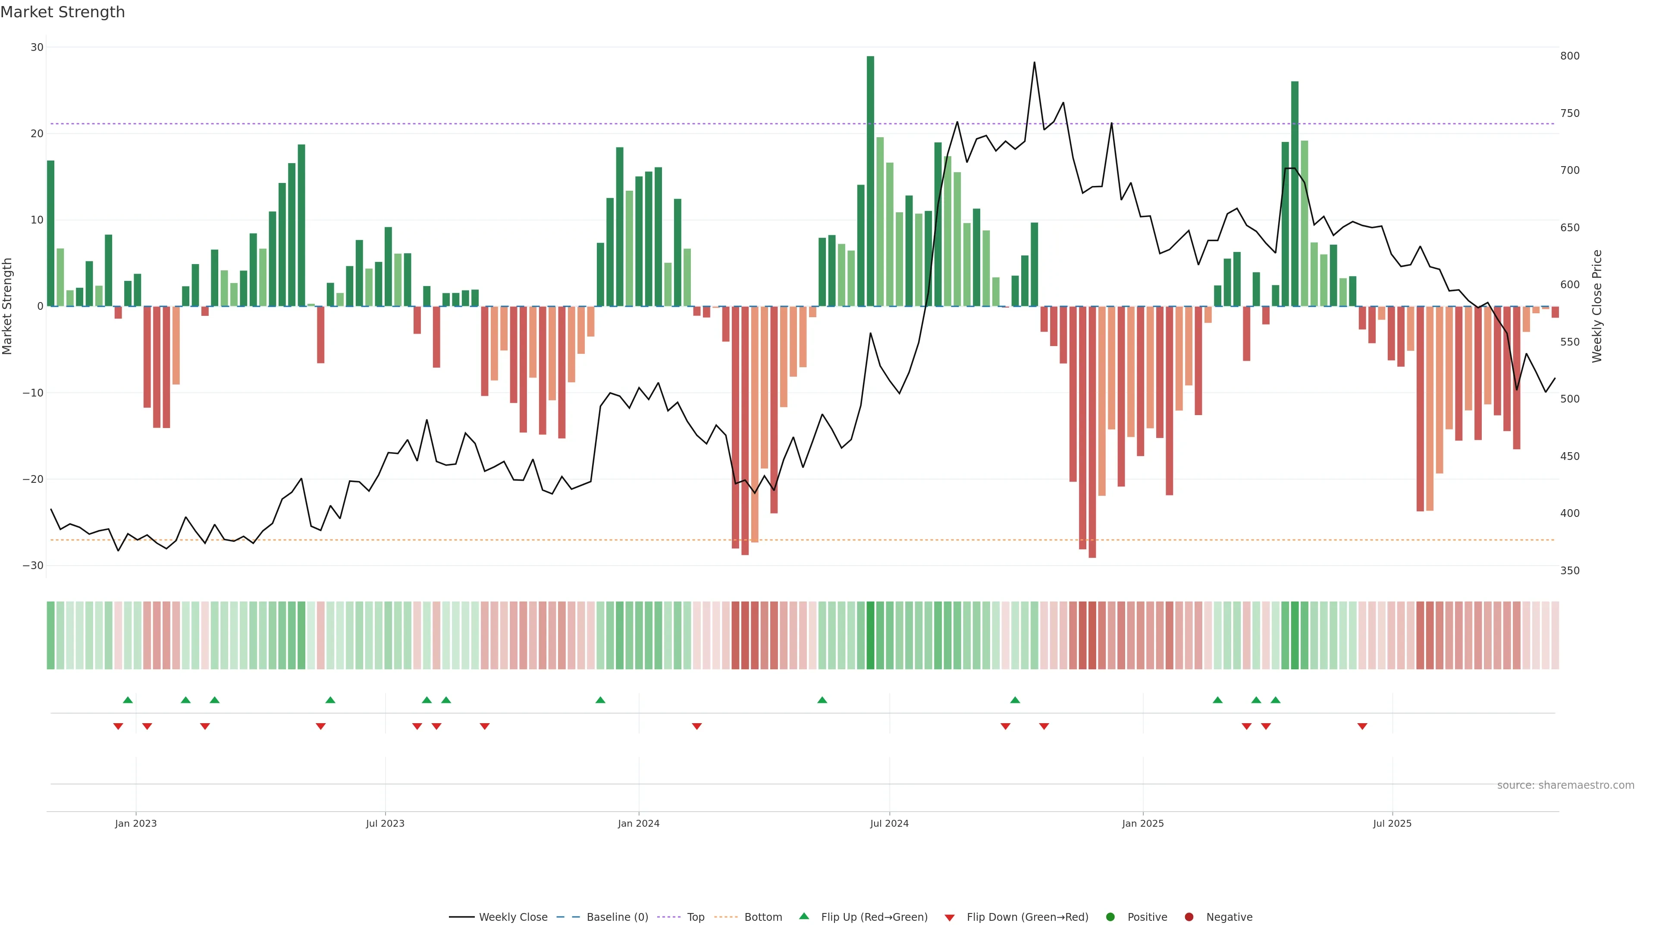Click the Flip Up green triangle legend icon
Image resolution: width=1656 pixels, height=932 pixels.
(x=803, y=916)
